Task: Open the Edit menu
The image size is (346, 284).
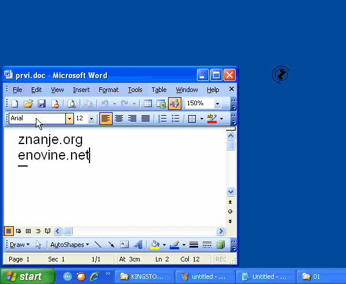Action: click(36, 90)
